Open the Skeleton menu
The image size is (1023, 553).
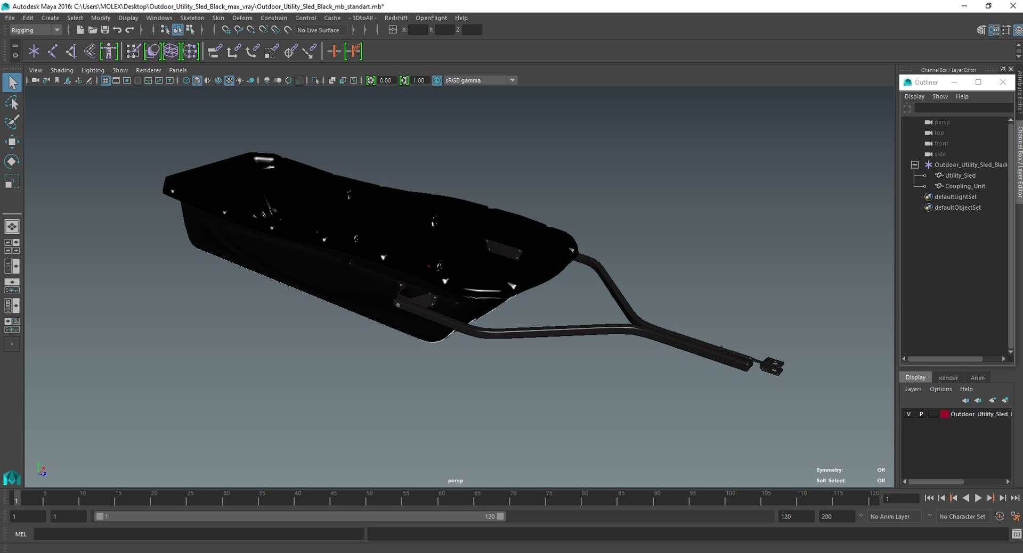(192, 18)
